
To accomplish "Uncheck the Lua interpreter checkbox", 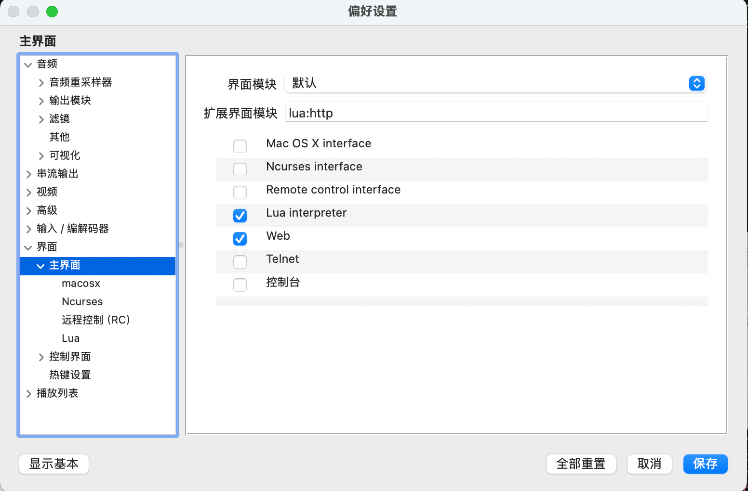I will tap(240, 215).
